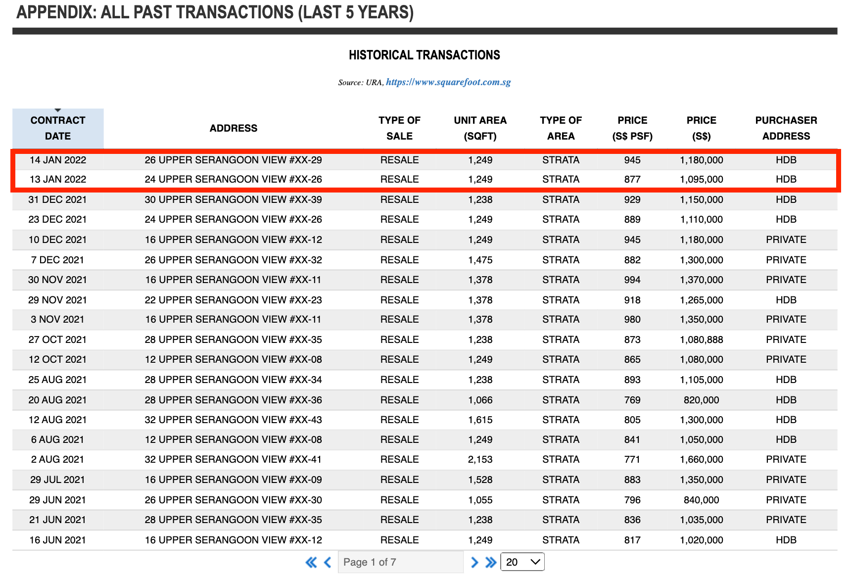Jump to last page double-right arrow
The width and height of the screenshot is (850, 579).
click(x=491, y=562)
